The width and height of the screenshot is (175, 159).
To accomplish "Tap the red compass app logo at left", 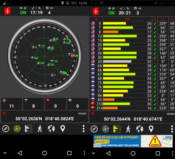I will click(7, 11).
